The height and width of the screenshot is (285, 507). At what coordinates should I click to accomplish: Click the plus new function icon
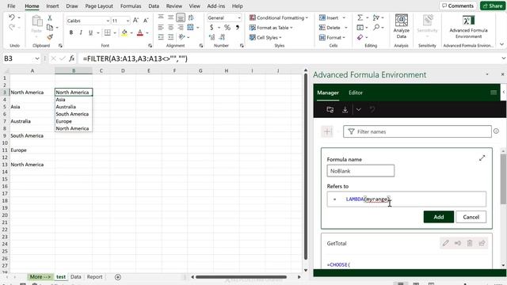pyautogui.click(x=327, y=131)
